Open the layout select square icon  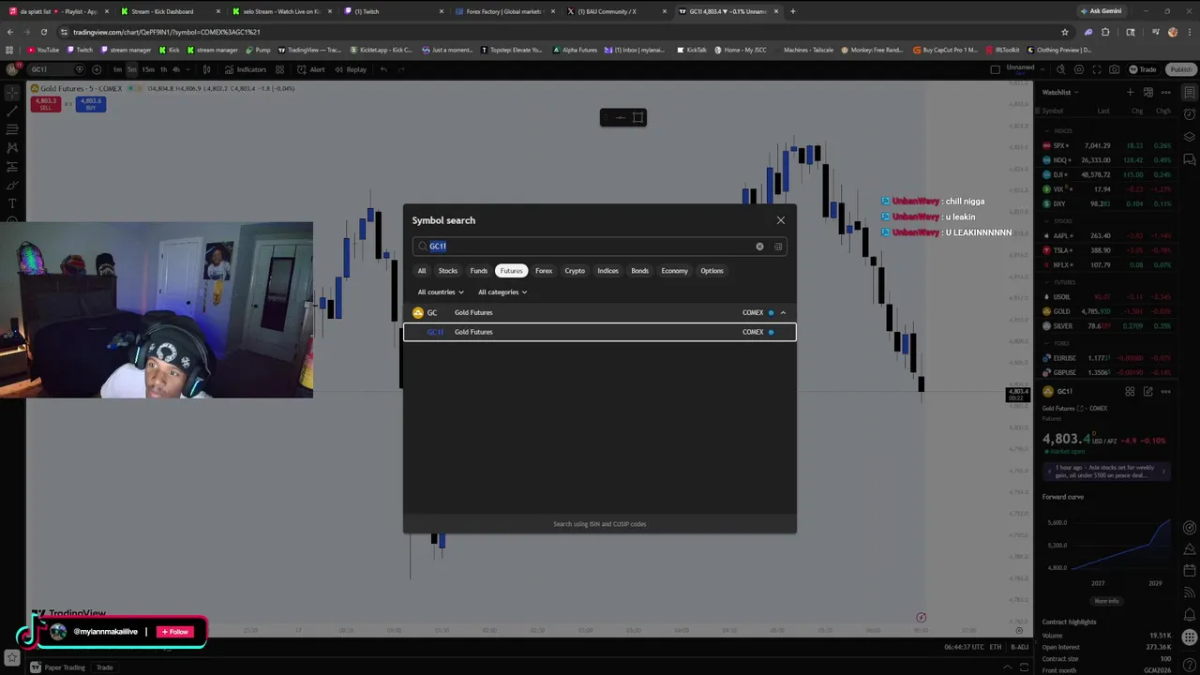996,69
